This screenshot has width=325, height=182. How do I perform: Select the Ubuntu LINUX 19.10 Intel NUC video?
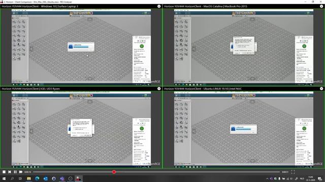pyautogui.click(x=244, y=129)
